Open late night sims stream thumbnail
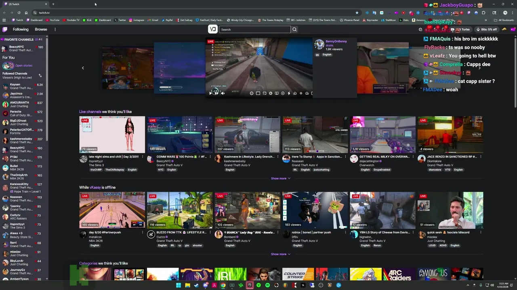517x290 pixels. pyautogui.click(x=112, y=135)
